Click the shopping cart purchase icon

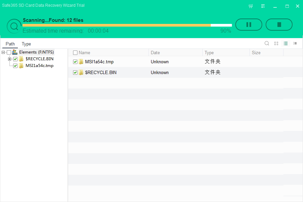[250, 6]
